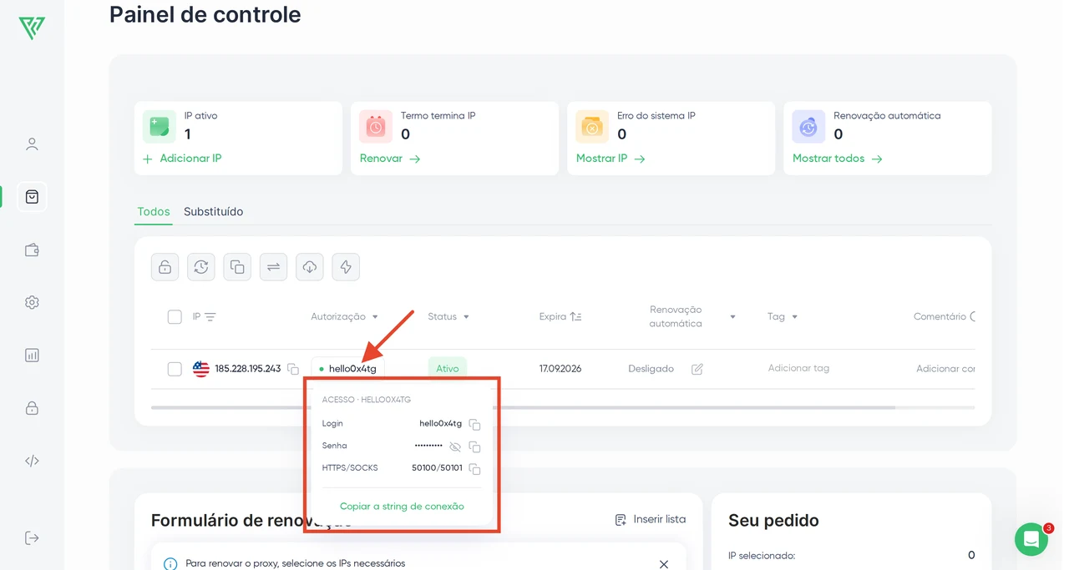Open the padlock security icon in sidebar
Viewport: 1069px width, 570px height.
[32, 408]
